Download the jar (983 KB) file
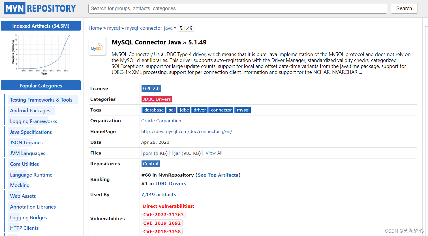428x236 pixels. (187, 153)
